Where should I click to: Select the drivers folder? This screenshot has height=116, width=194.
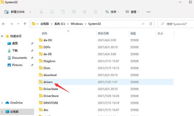[x=48, y=82]
